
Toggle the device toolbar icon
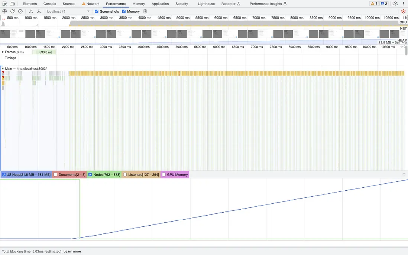tap(12, 4)
